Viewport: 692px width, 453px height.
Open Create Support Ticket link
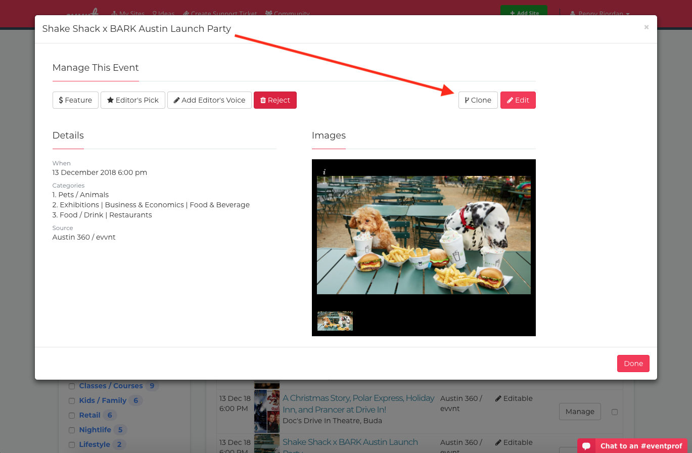[220, 14]
